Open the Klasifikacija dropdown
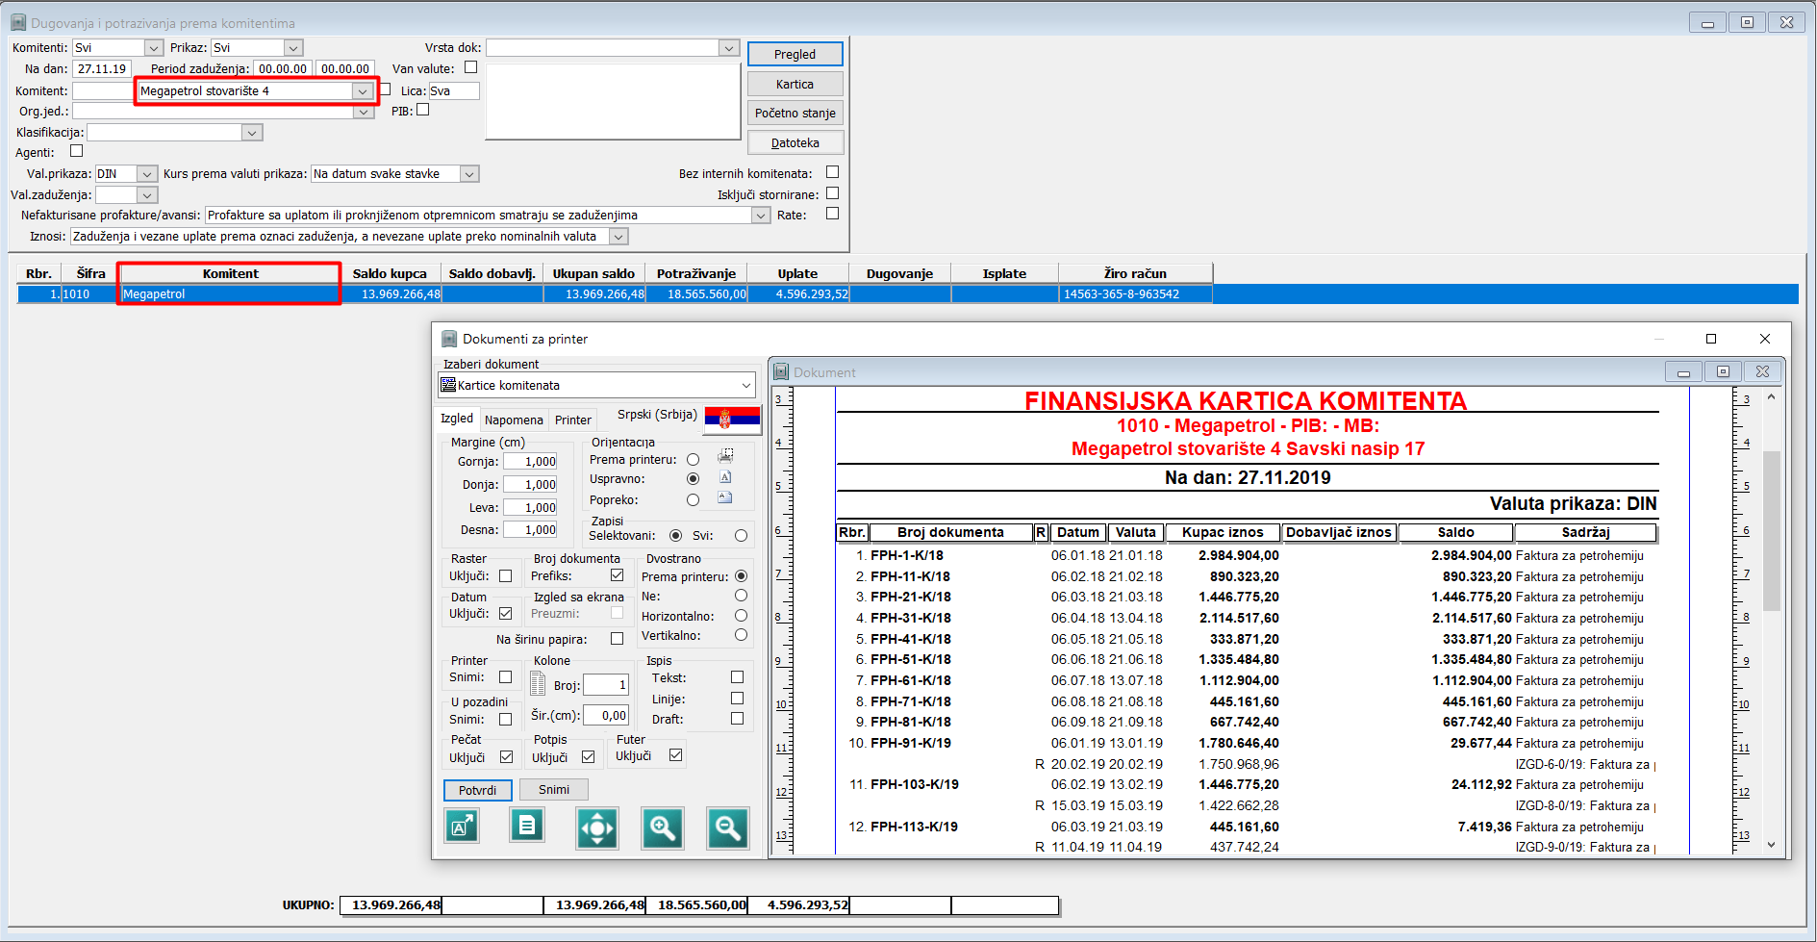The width and height of the screenshot is (1817, 942). click(252, 133)
